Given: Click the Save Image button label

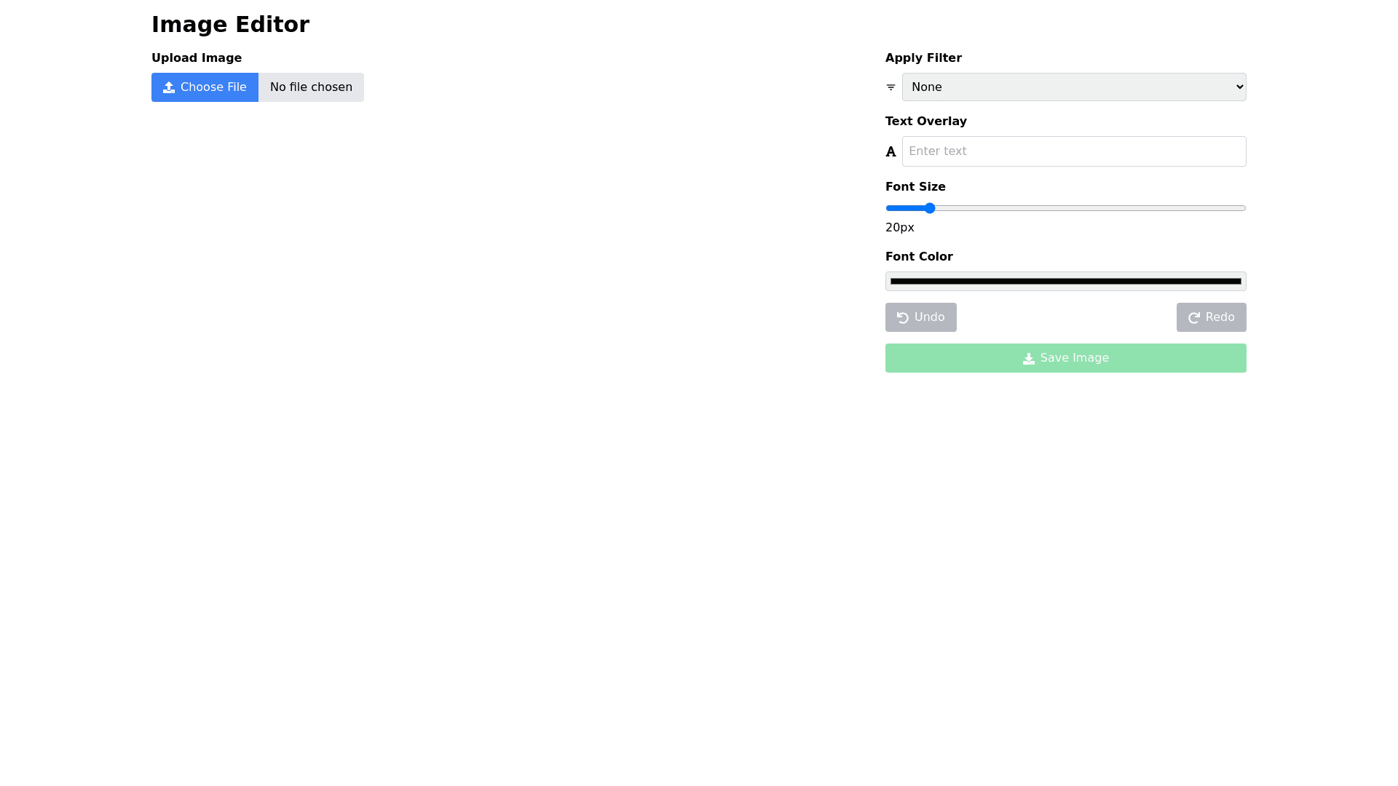Looking at the screenshot, I should 1074,358.
